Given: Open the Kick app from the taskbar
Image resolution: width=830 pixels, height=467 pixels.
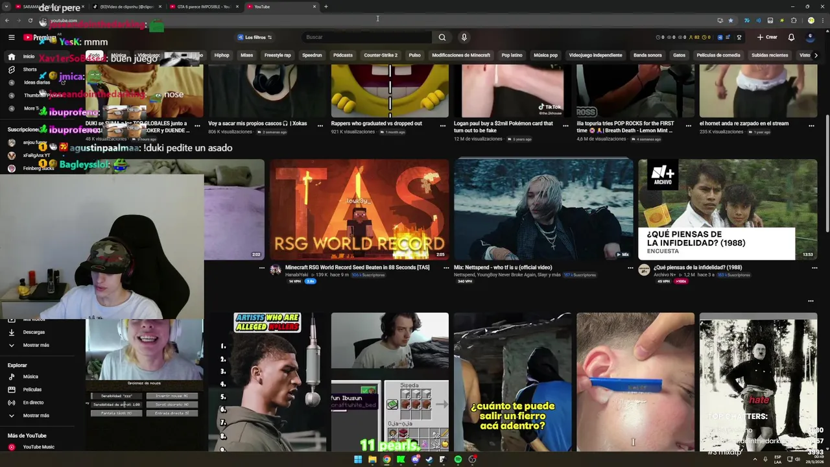Looking at the screenshot, I should click(401, 459).
